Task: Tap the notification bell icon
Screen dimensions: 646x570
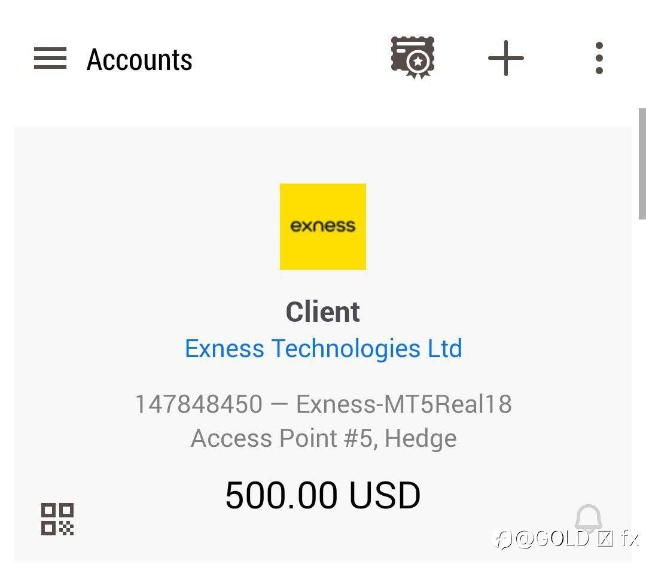Action: click(589, 519)
